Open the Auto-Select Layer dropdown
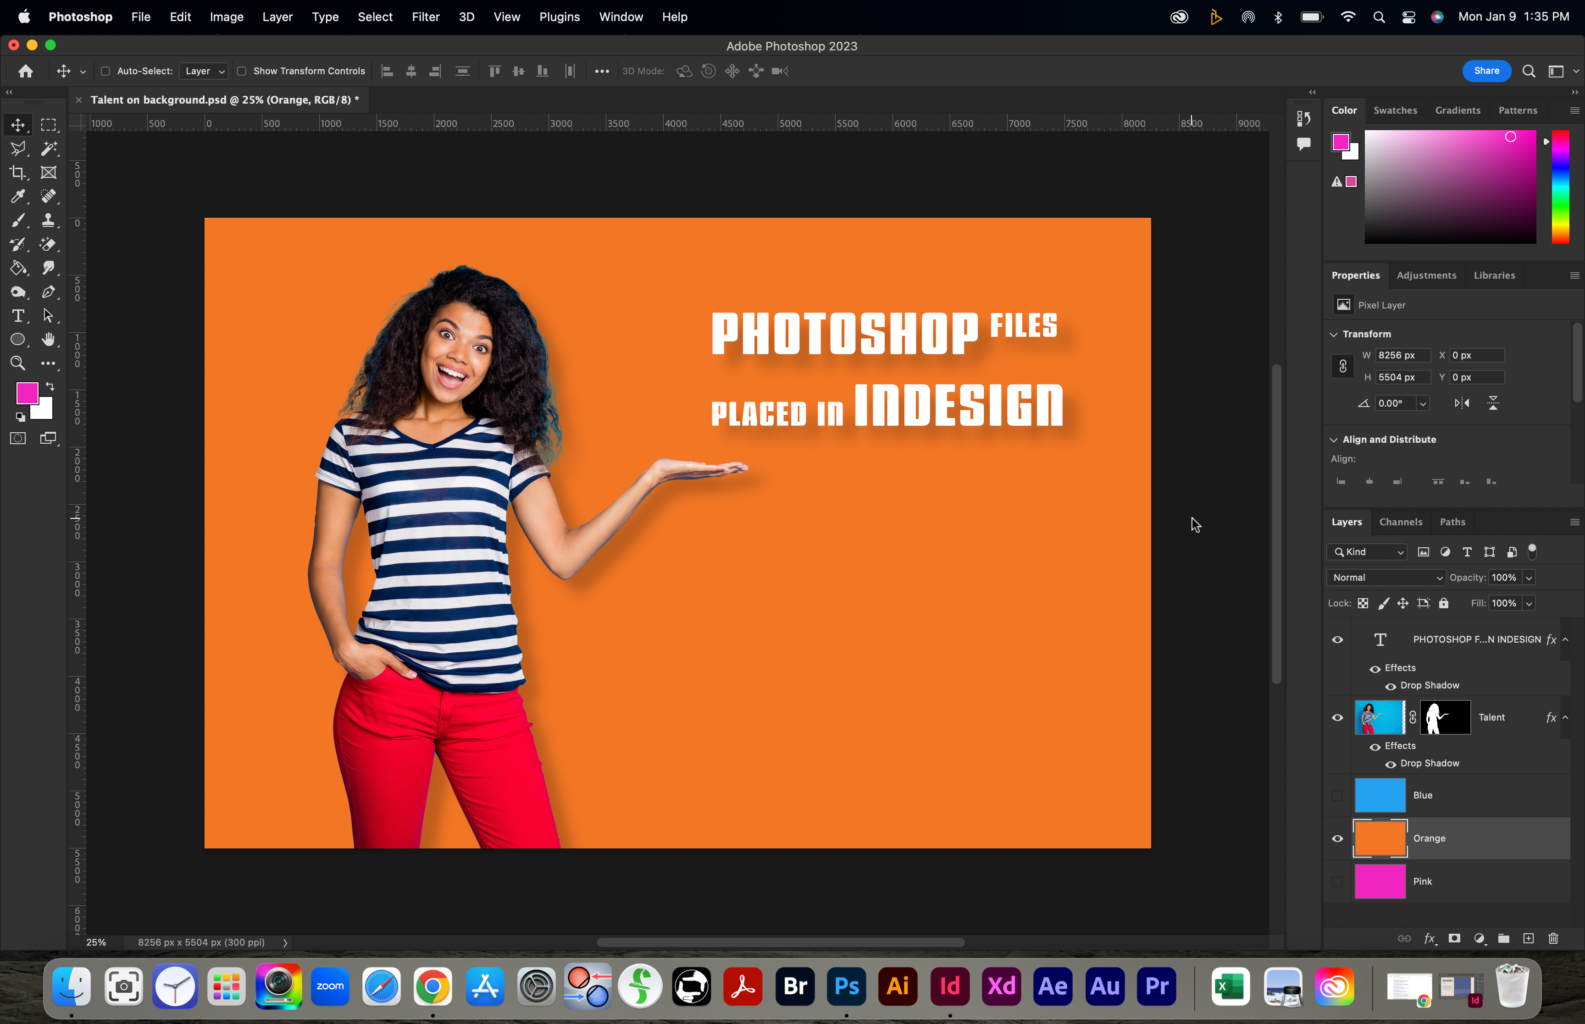The width and height of the screenshot is (1585, 1024). point(204,71)
